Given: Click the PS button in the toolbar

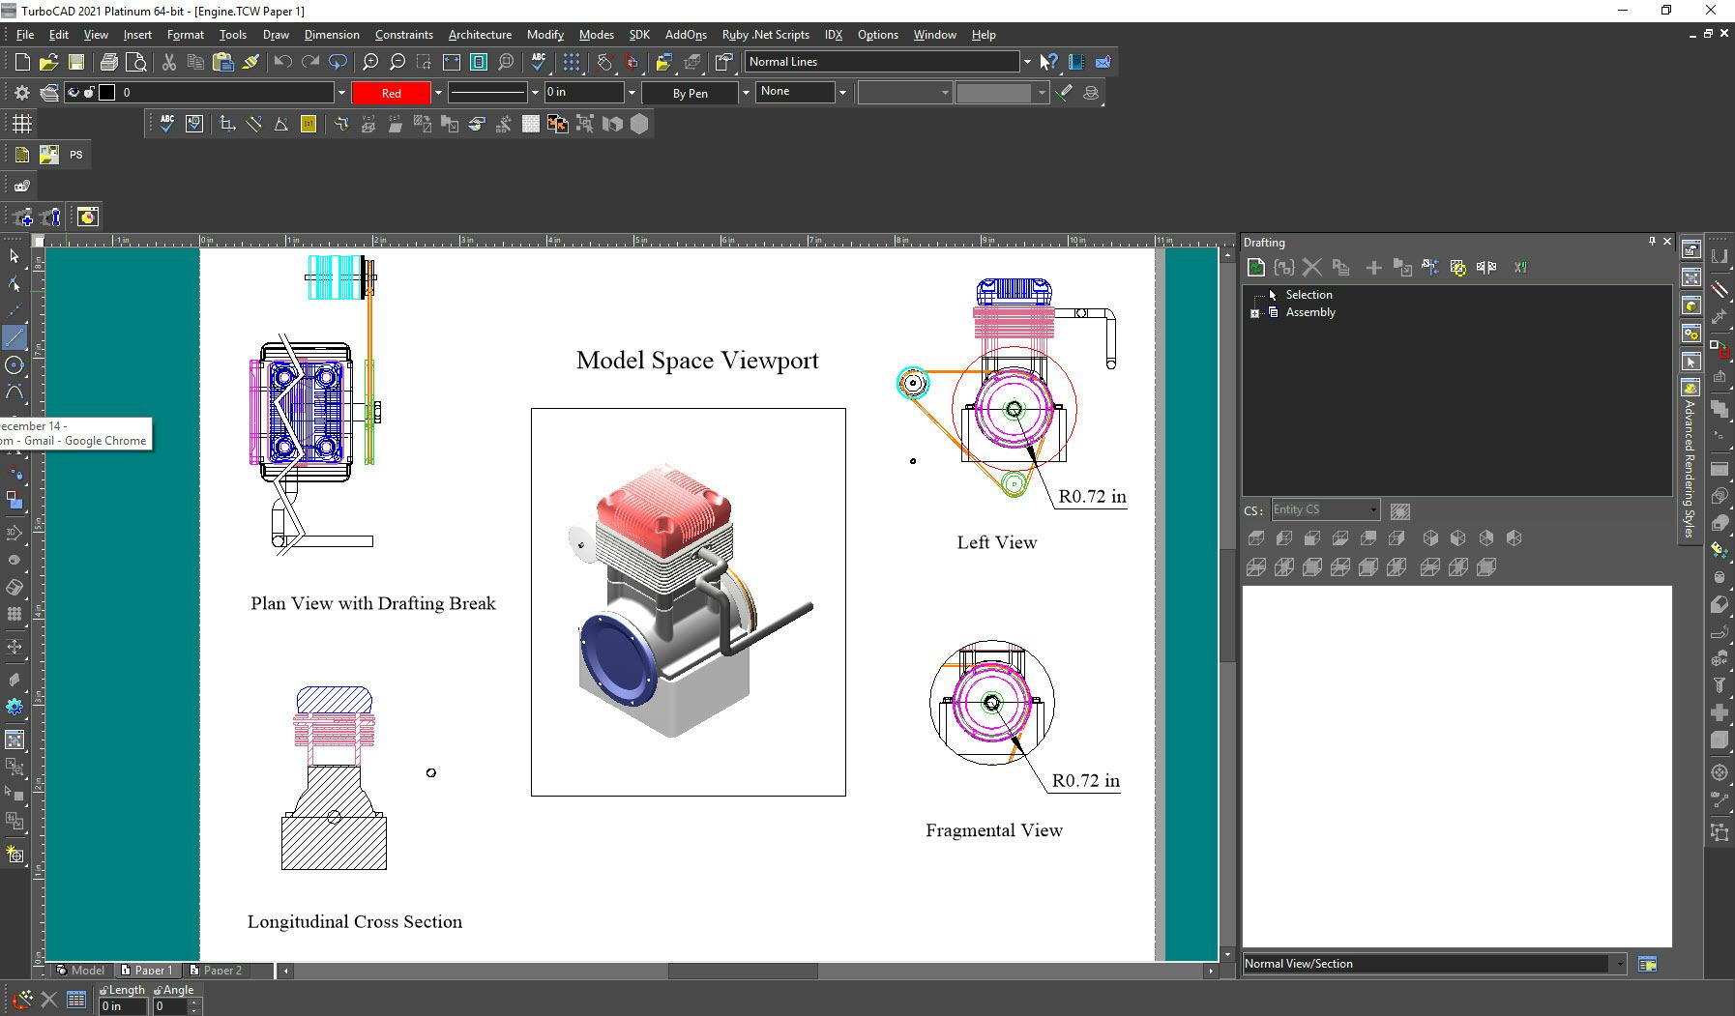Looking at the screenshot, I should point(75,155).
